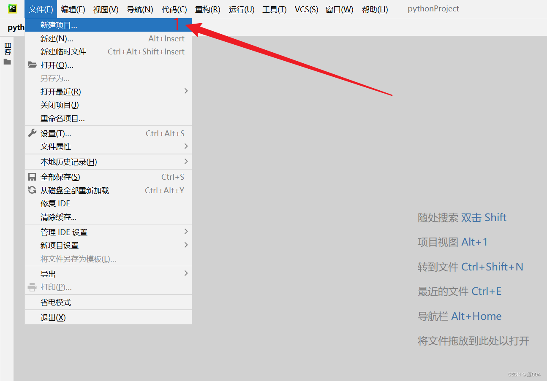Click the 将文件拖放到此处以打开 hint
This screenshot has width=547, height=381.
pos(474,340)
